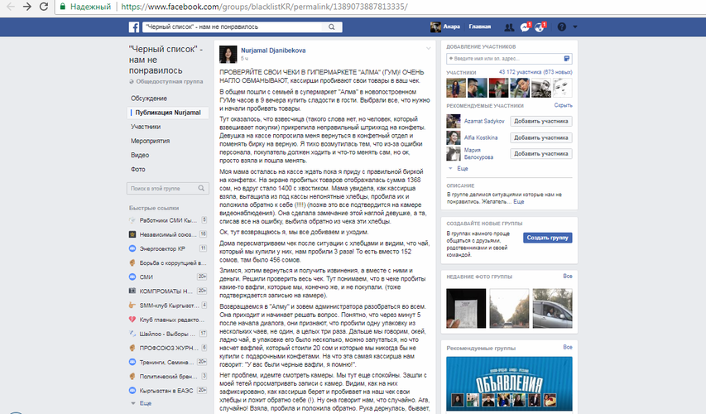Screen dimensions: 706x414
Task: Expand 'Ещё' under recommended members
Action: (x=456, y=168)
